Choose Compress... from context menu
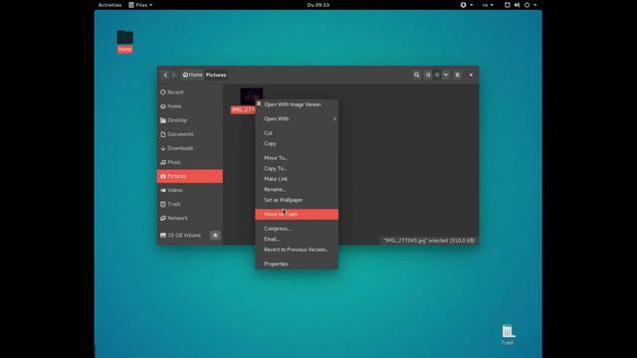Image resolution: width=637 pixels, height=358 pixels. (297, 229)
